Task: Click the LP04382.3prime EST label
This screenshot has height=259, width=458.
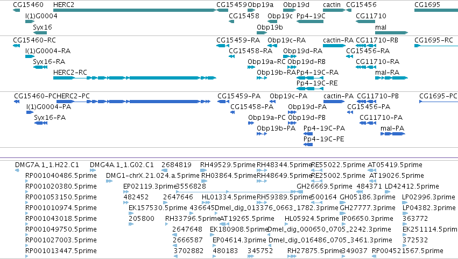Action: click(x=429, y=208)
